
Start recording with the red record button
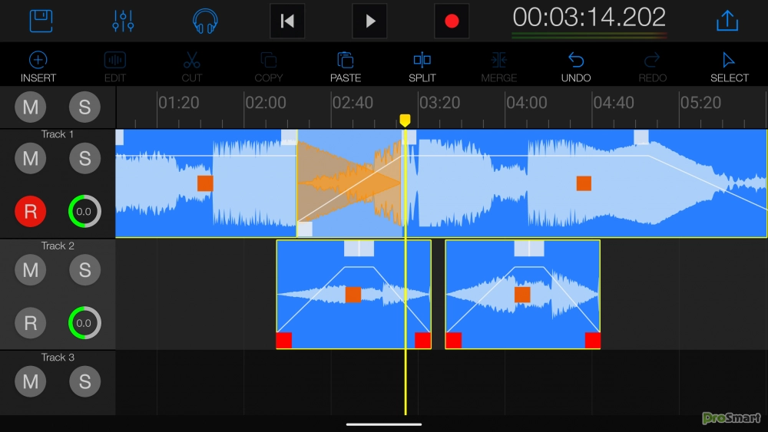[x=452, y=21]
